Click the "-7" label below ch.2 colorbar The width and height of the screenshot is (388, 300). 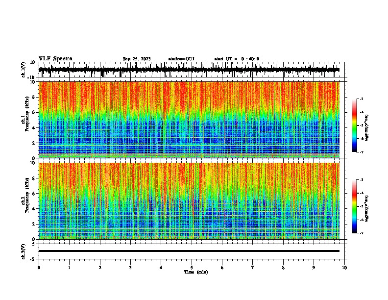[361, 233]
